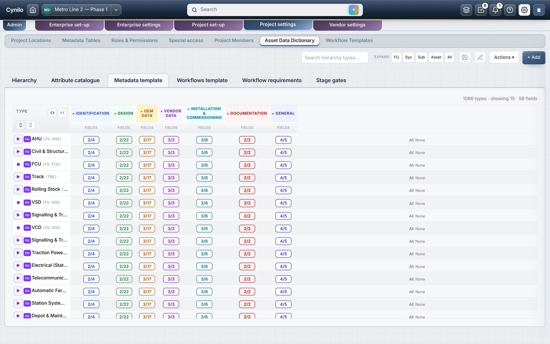Toggle All expand level

[x=450, y=57]
